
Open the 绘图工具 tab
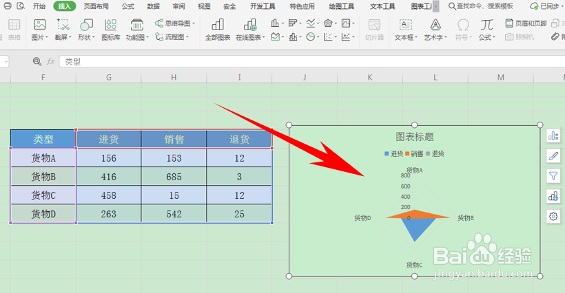[x=342, y=6]
